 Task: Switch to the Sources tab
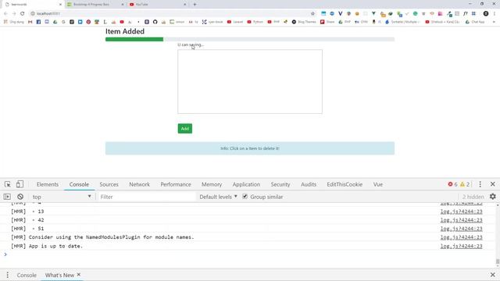point(109,184)
